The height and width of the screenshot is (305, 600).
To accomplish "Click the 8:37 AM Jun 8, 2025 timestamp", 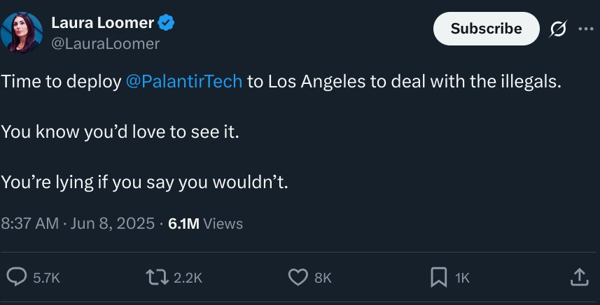I will coord(78,224).
